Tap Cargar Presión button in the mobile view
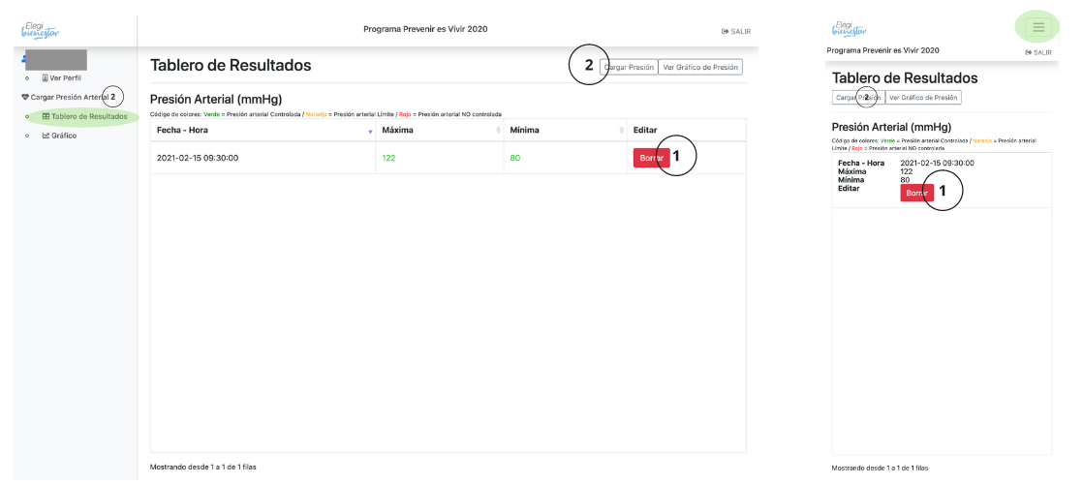Viewport: 1083px width, 485px height. [x=856, y=98]
